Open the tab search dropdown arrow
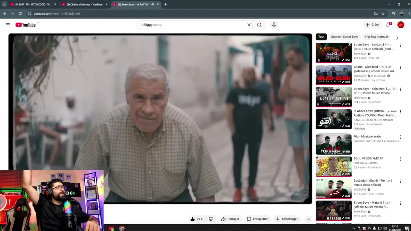This screenshot has width=411, height=231. coord(4,4)
